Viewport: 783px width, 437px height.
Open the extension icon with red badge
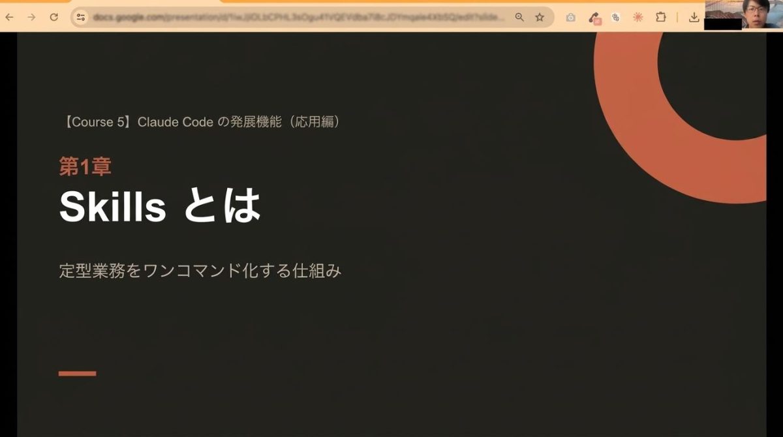[594, 18]
